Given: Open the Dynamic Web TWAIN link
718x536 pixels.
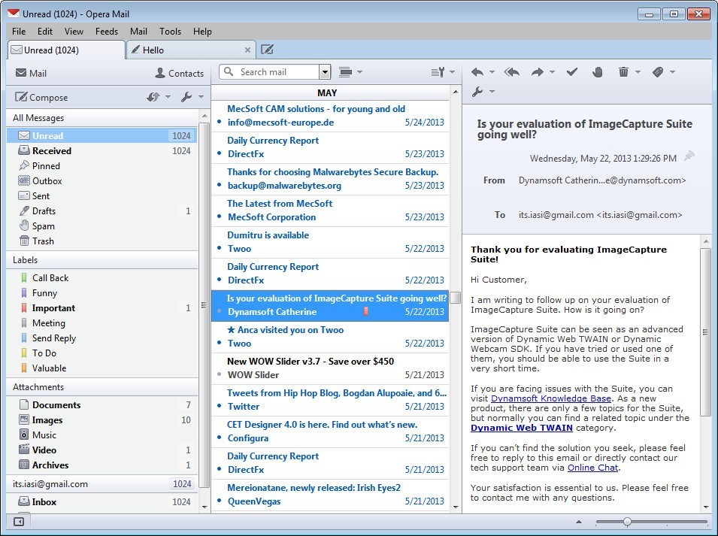Looking at the screenshot, I should pos(522,428).
